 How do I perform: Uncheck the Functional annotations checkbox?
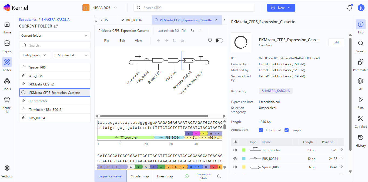(261, 130)
